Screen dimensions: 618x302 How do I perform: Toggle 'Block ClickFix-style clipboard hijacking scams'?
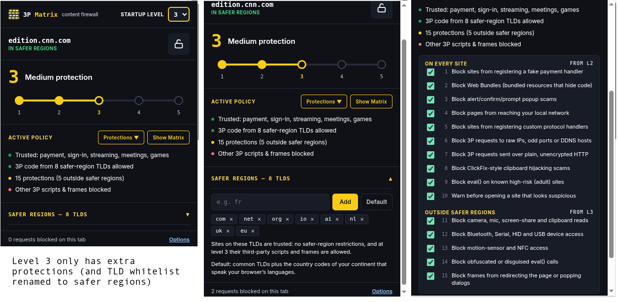[x=430, y=168]
